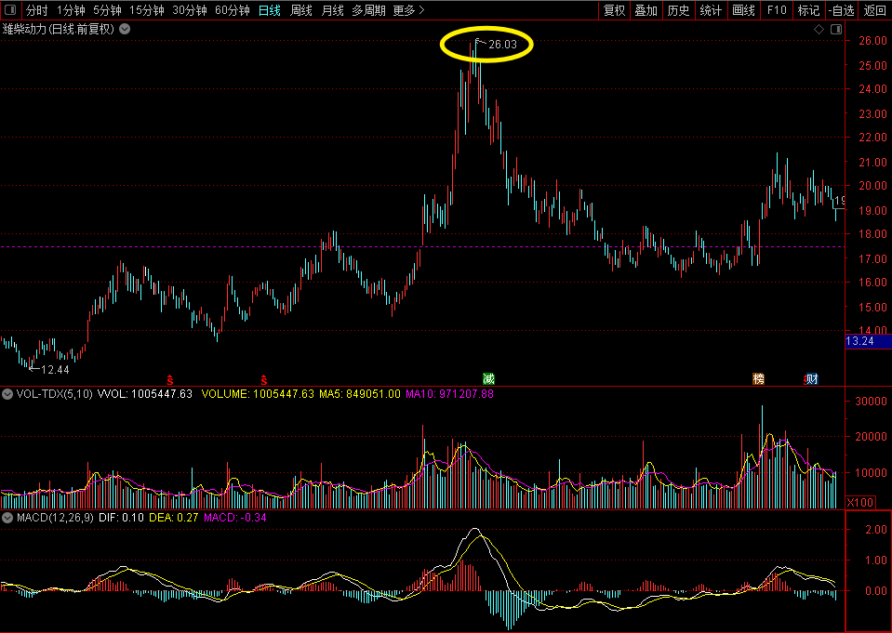Click the 26.00 price axis label

(872, 40)
